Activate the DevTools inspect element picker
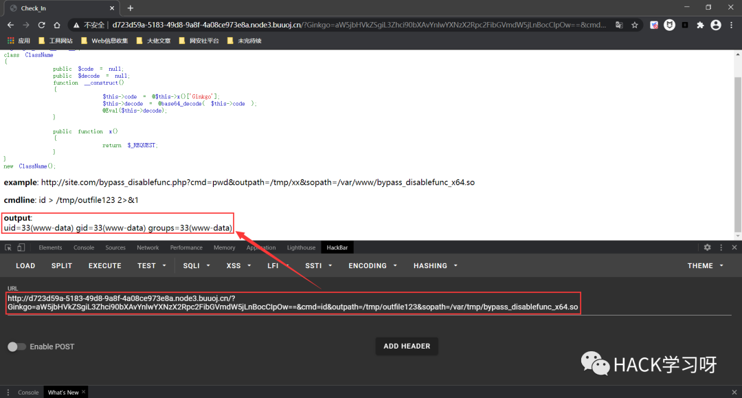 [x=8, y=247]
